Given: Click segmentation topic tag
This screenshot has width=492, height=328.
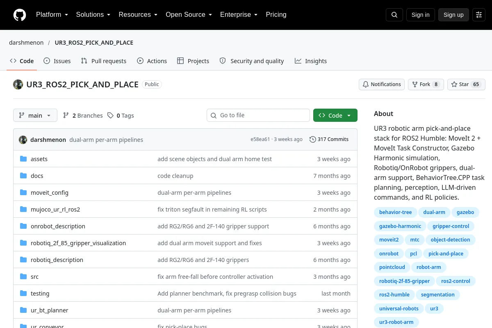Looking at the screenshot, I should tap(438, 295).
